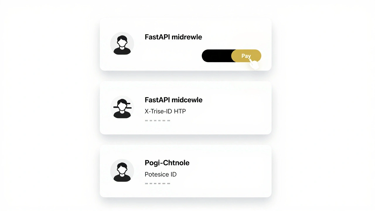Viewport: 375px width, 211px height.
Task: Click the black portion of the Pay pill
Action: pyautogui.click(x=217, y=56)
